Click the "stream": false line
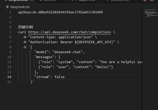158x110 pixels. (49, 77)
